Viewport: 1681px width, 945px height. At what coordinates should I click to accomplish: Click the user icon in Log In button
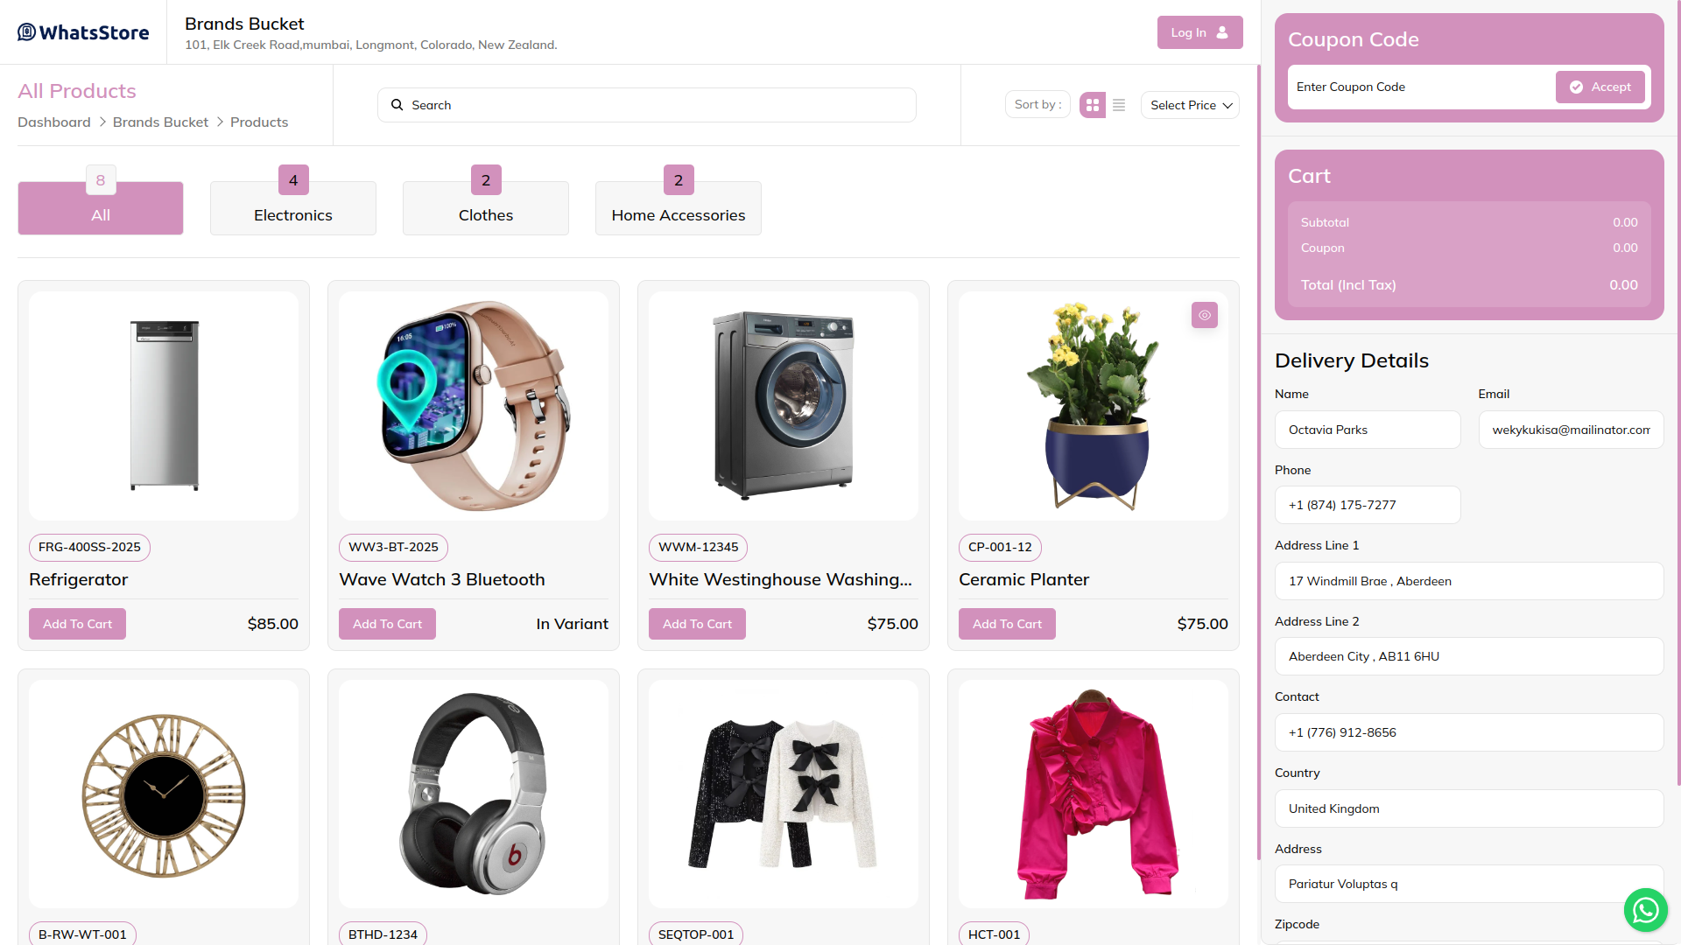[x=1222, y=32]
